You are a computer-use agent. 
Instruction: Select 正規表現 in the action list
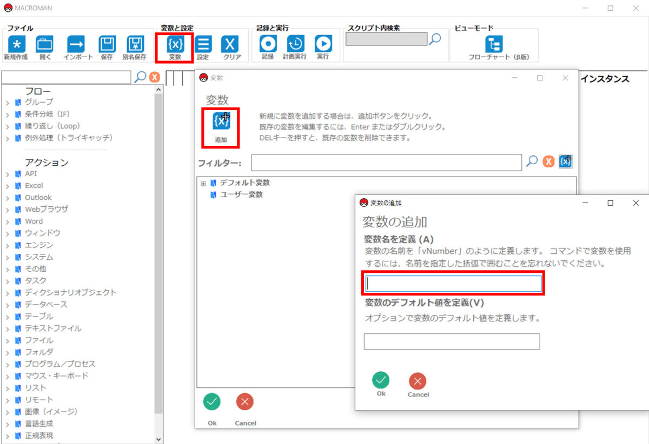(x=39, y=435)
